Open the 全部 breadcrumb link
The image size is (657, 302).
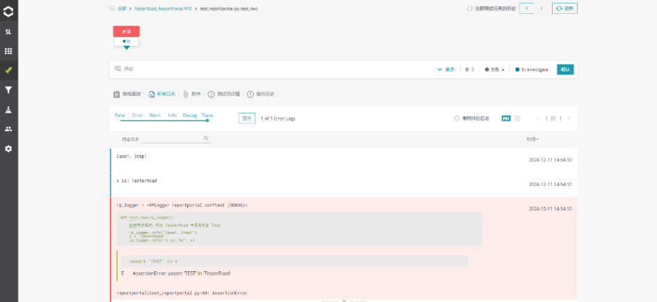coord(122,8)
